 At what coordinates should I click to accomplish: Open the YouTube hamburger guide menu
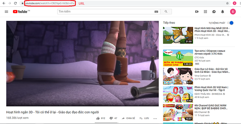click(x=7, y=12)
